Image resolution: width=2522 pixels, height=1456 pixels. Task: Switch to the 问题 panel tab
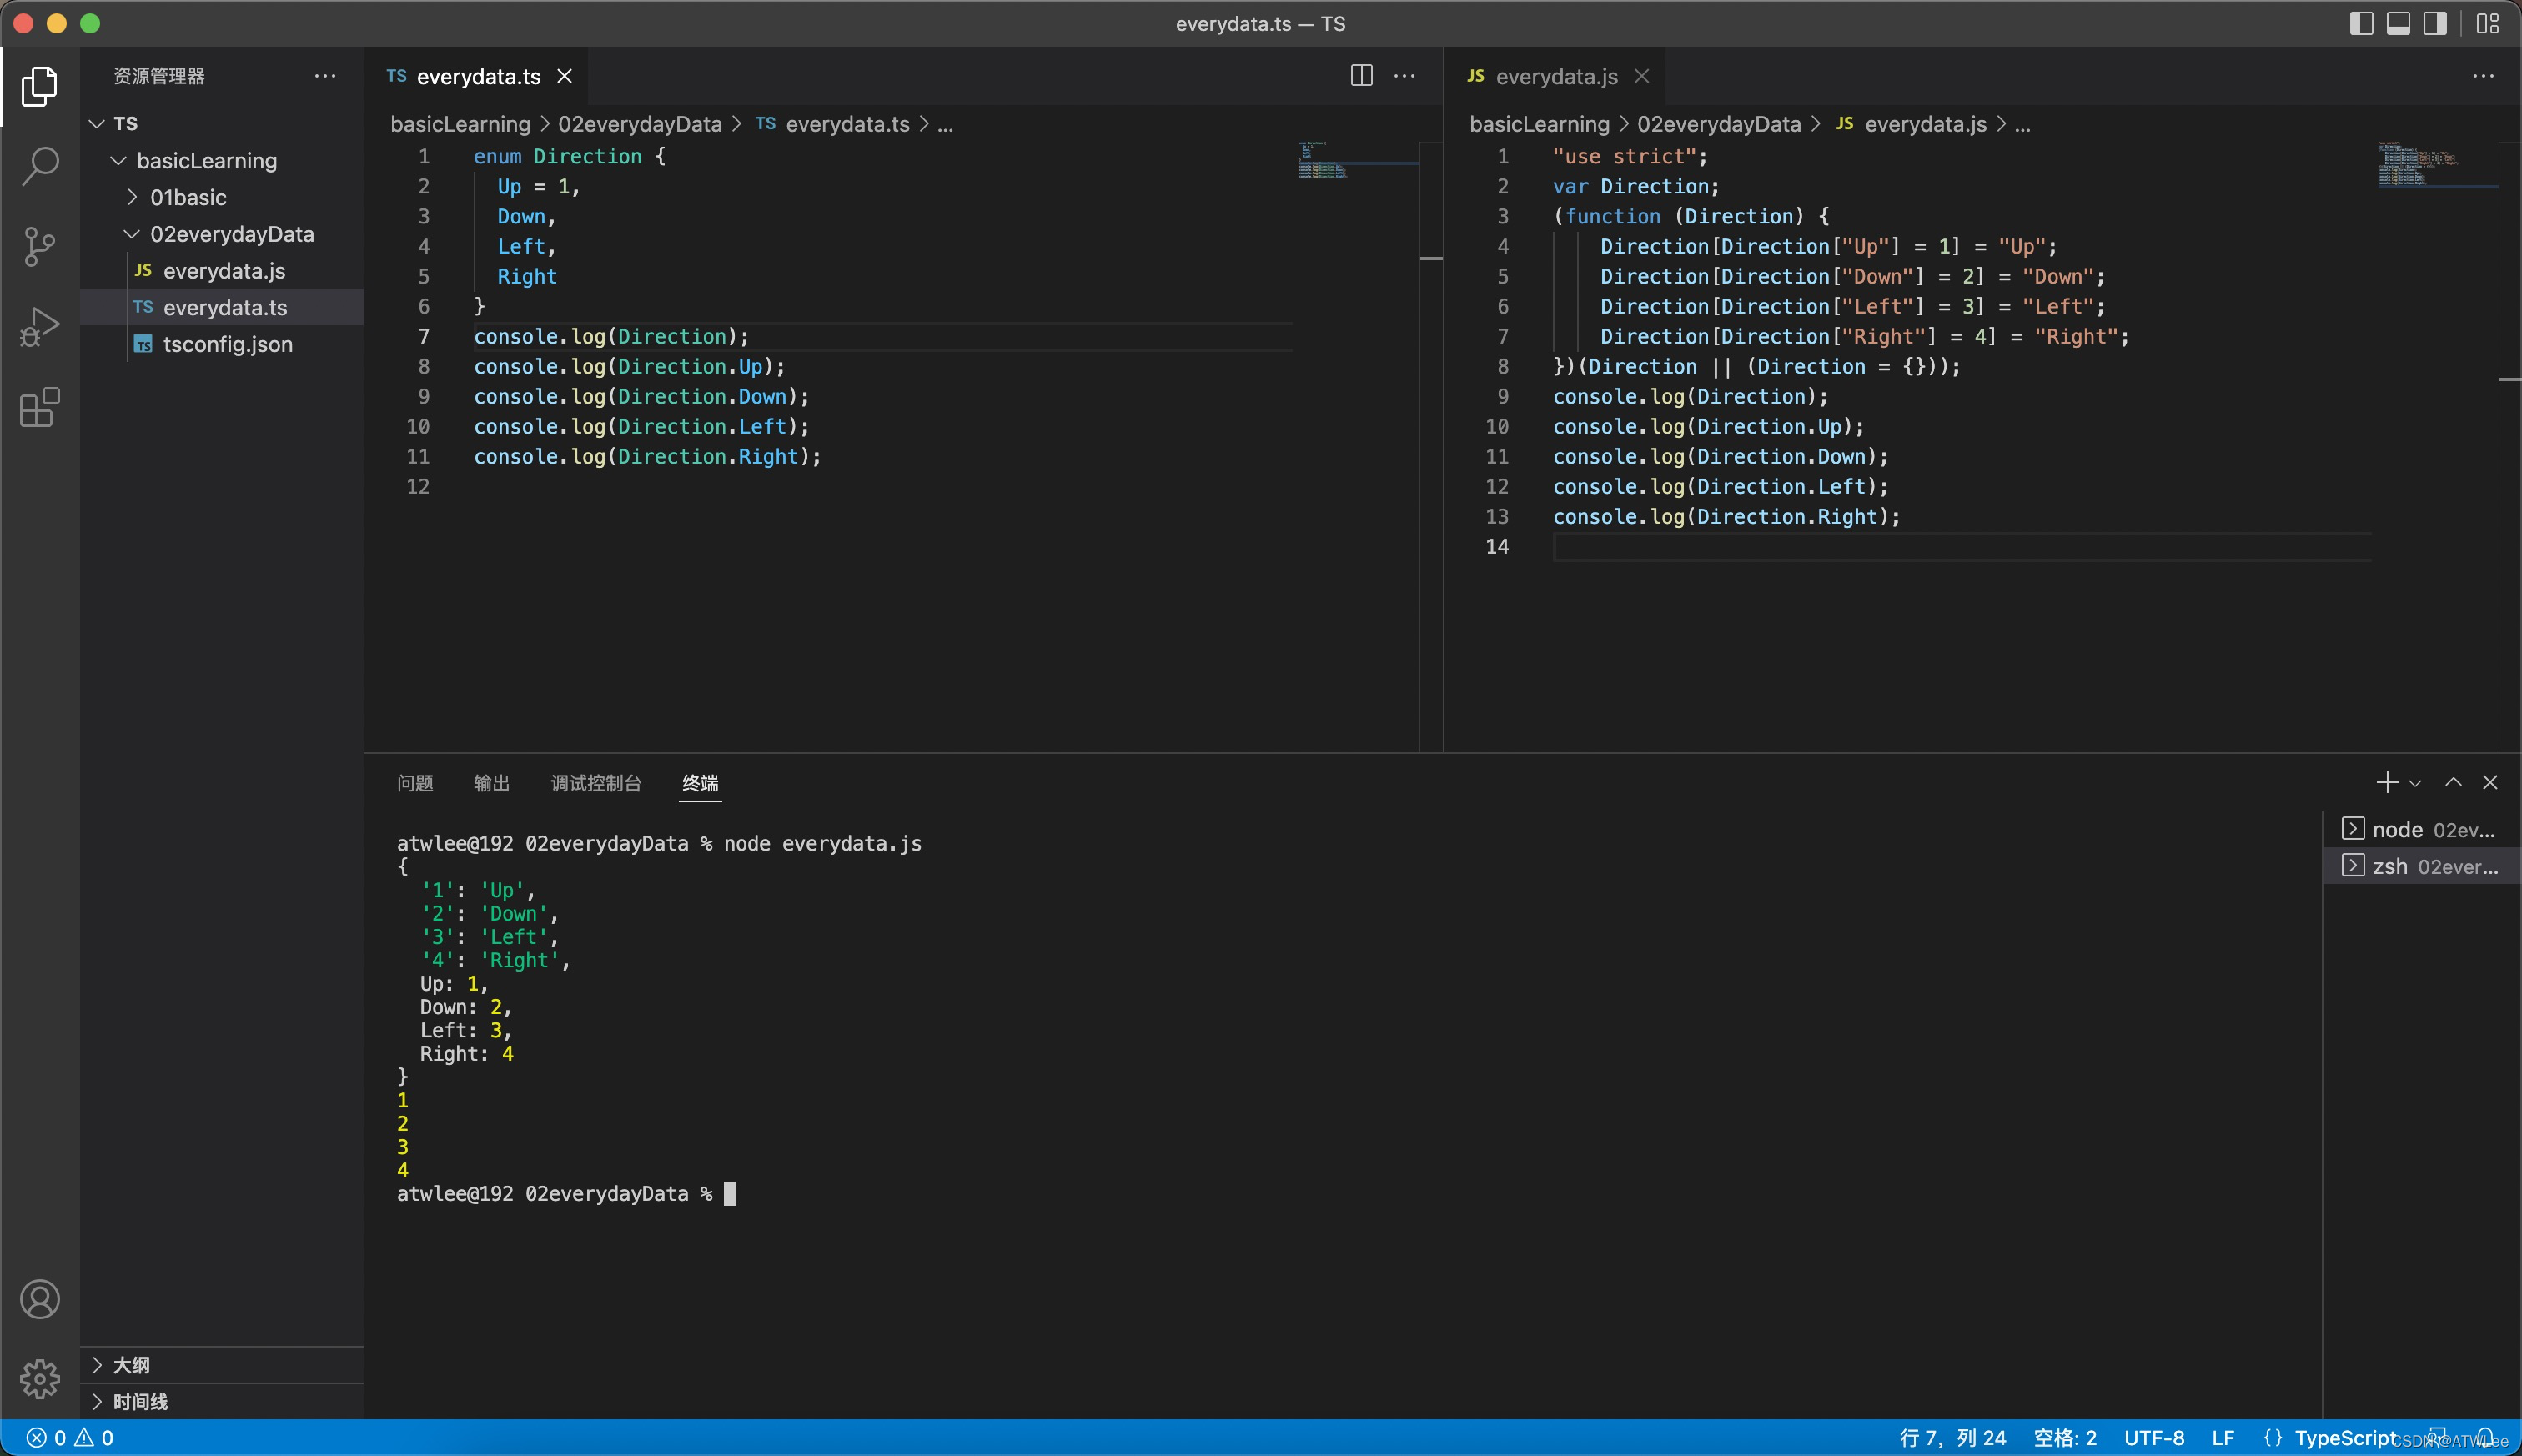(x=415, y=783)
